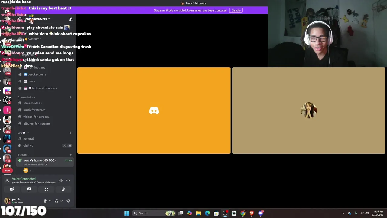Viewport: 387px width, 218px height.
Task: Open the musicforstream channel
Action: coord(45,110)
